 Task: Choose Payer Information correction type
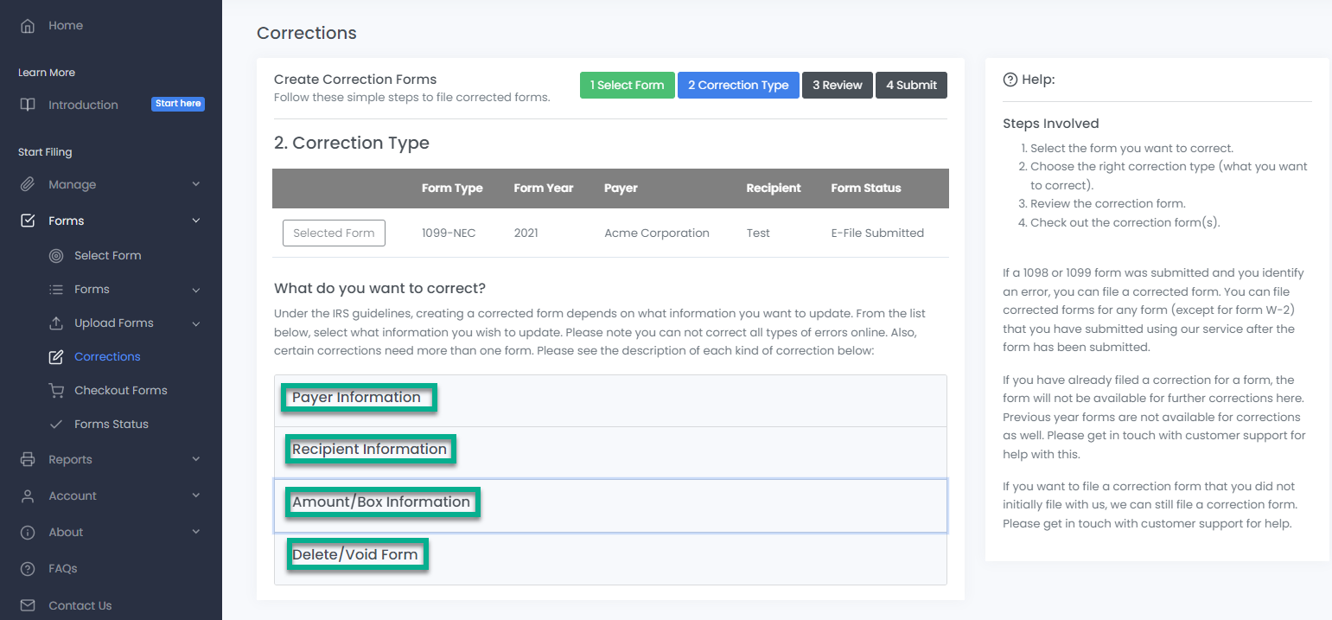pos(356,398)
